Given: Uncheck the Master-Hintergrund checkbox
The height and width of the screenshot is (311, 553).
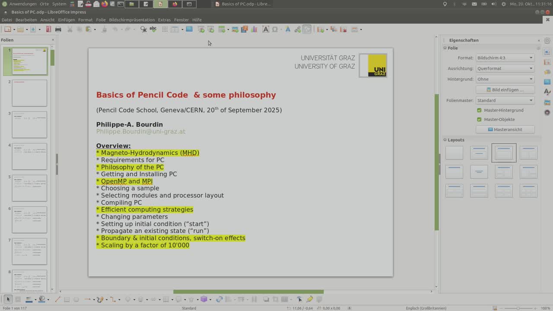Looking at the screenshot, I should (x=479, y=111).
